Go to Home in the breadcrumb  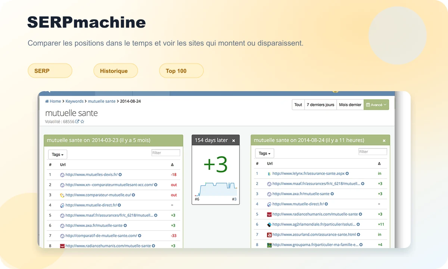point(53,101)
